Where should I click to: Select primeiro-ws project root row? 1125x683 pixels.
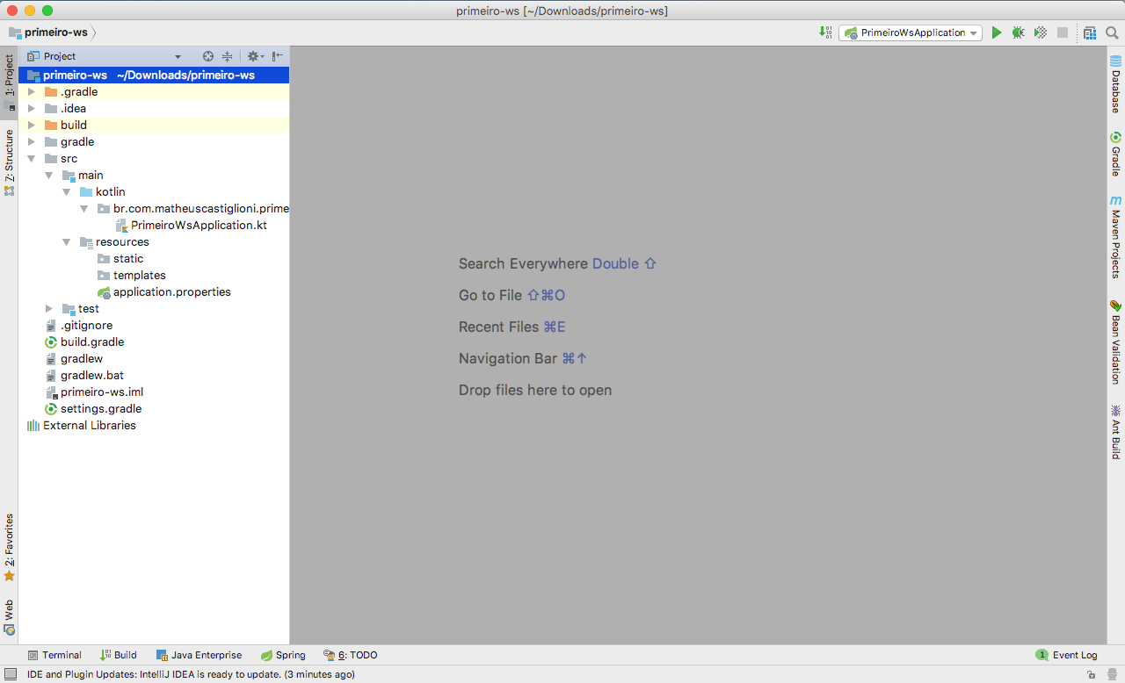[x=154, y=75]
